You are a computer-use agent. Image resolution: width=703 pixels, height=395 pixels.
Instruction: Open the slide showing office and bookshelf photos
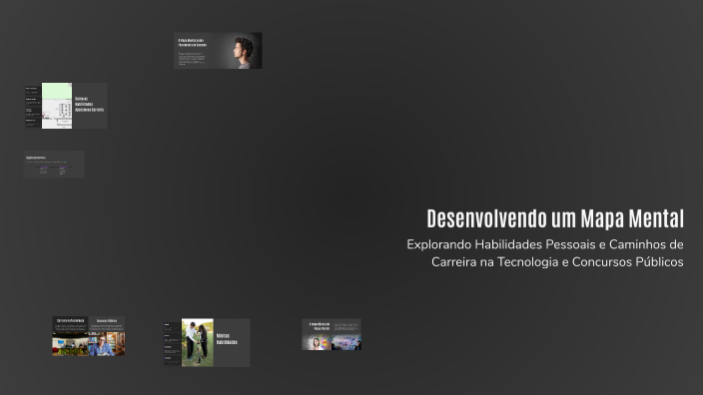(88, 336)
